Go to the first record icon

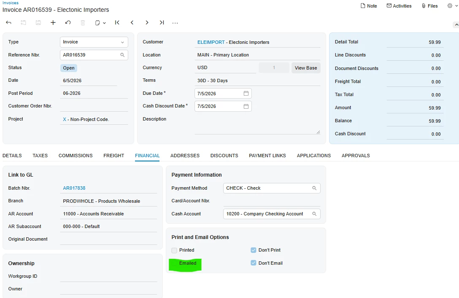pos(117,22)
